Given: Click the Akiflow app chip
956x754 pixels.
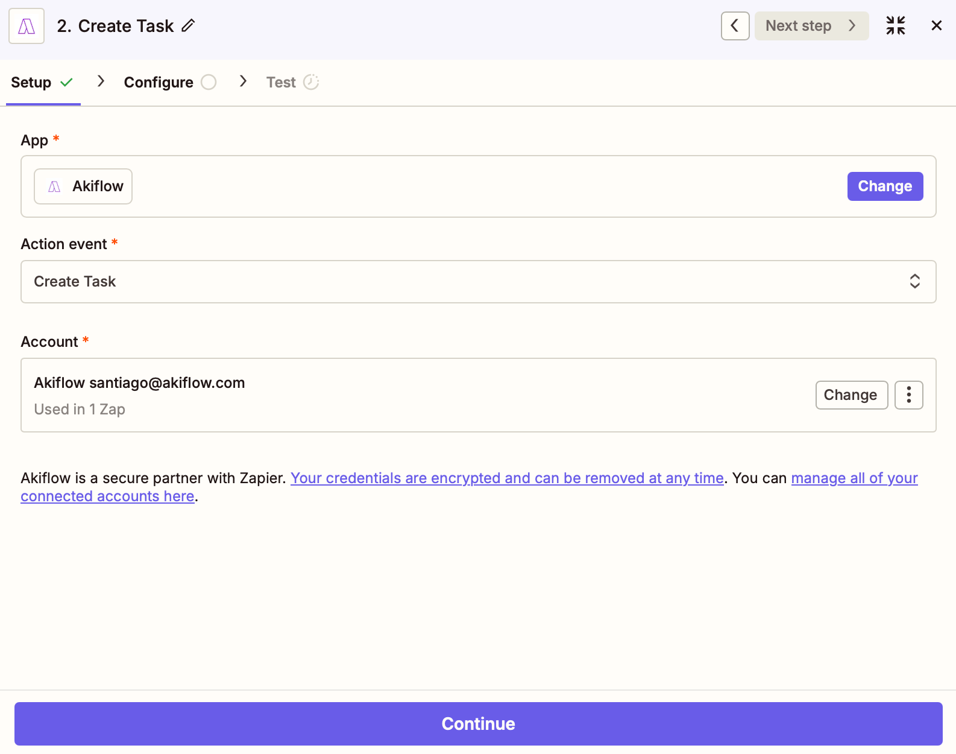Looking at the screenshot, I should 83,186.
